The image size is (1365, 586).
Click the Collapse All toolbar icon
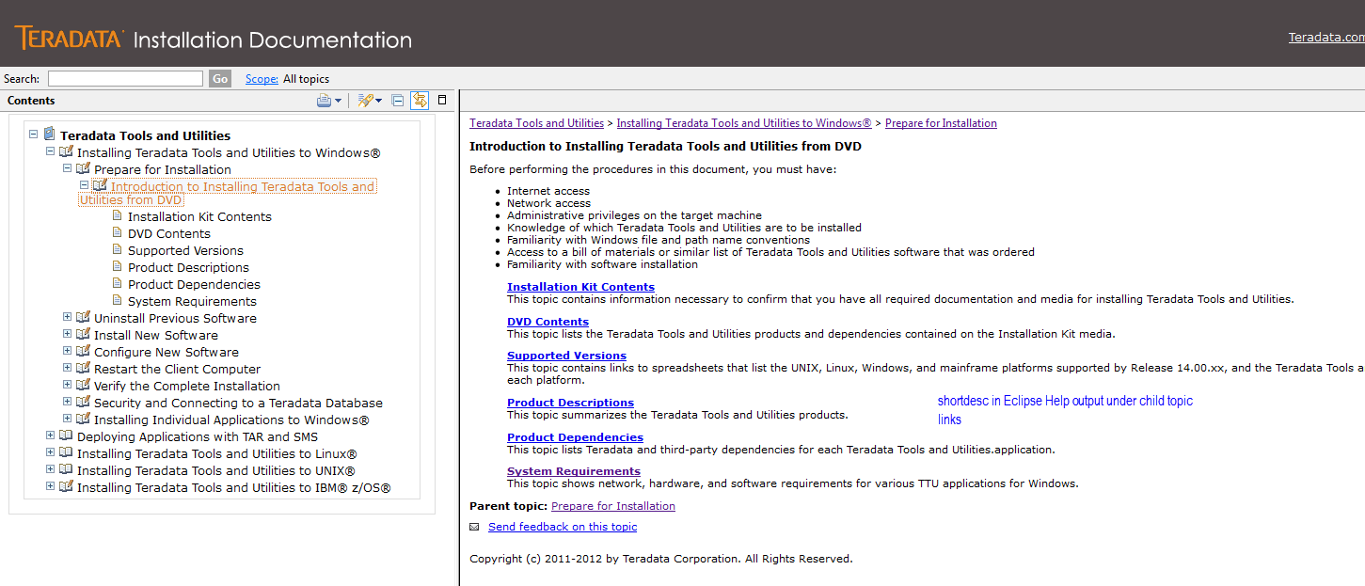point(398,101)
